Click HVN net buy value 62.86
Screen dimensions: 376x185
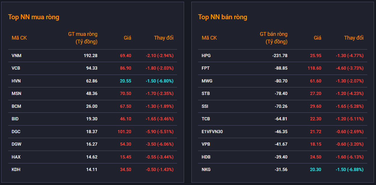click(x=92, y=81)
